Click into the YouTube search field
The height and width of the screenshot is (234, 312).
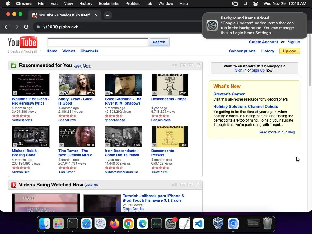98,42
